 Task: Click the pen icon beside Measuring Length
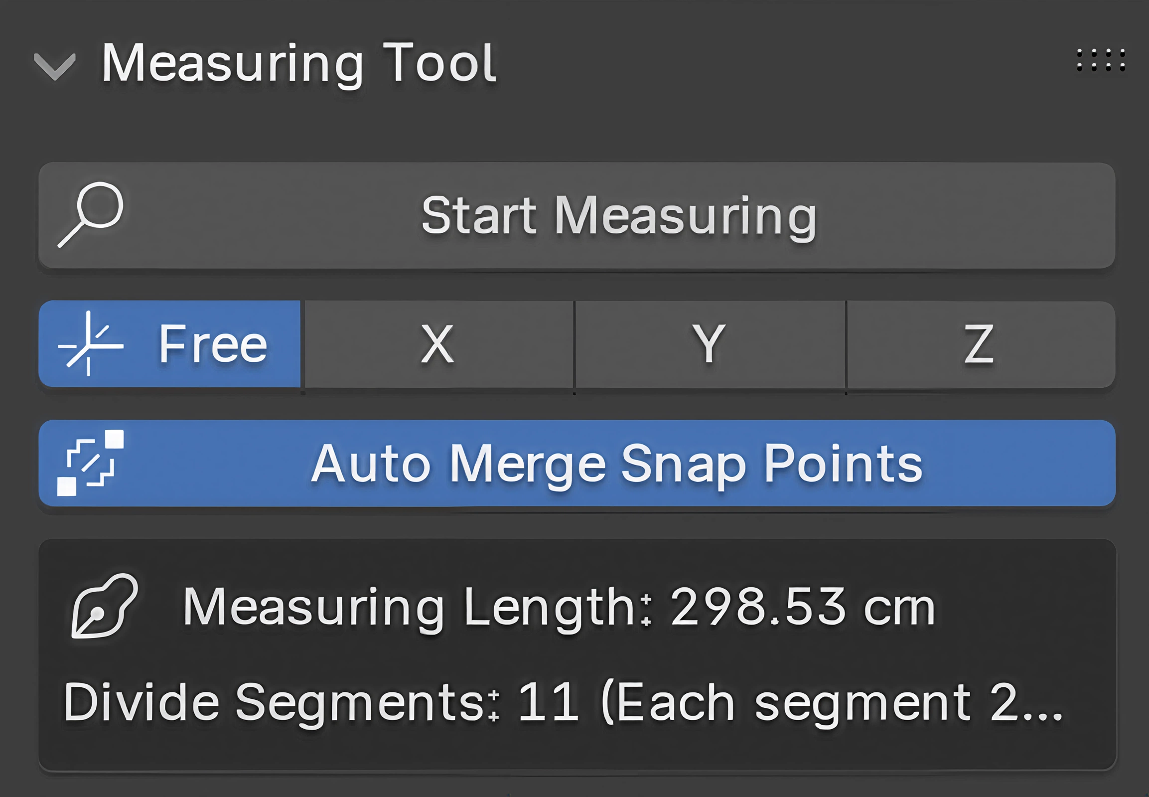[x=104, y=606]
